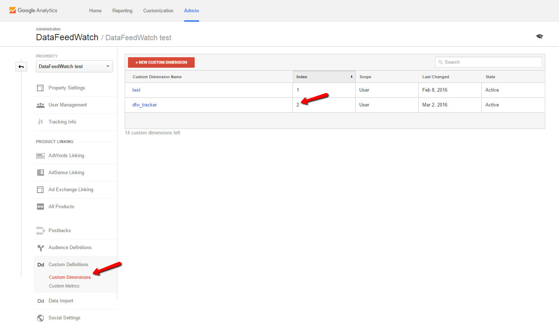Expand Audience Definitions
The image size is (559, 327).
point(70,248)
